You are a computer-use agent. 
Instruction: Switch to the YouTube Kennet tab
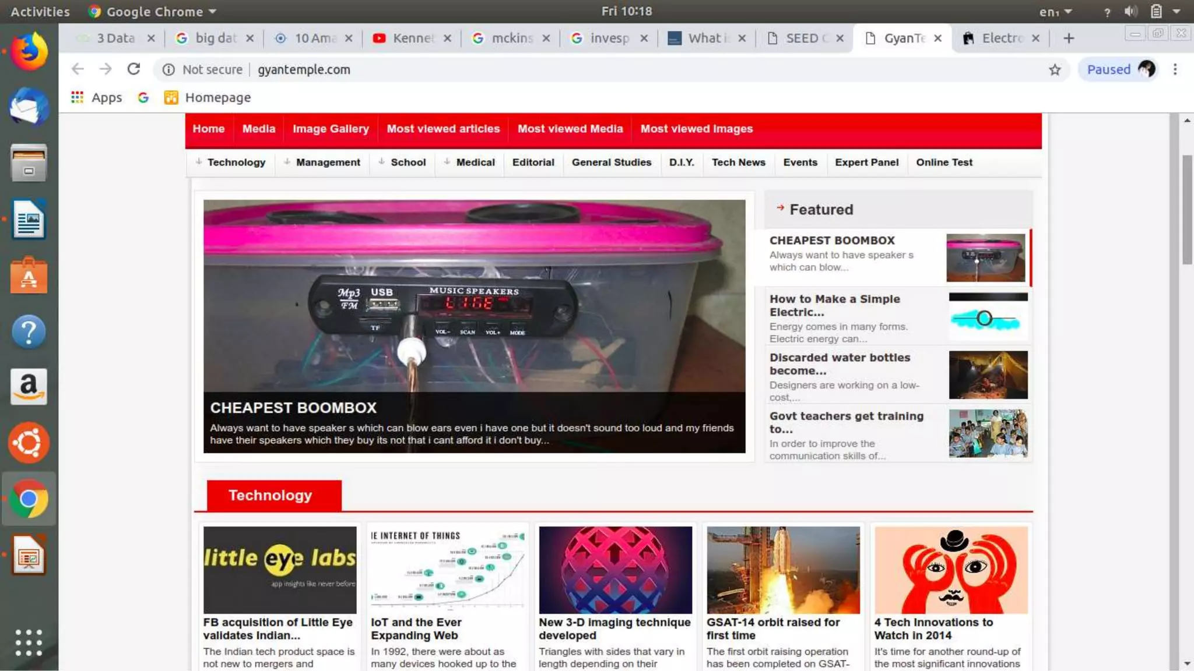pos(411,38)
